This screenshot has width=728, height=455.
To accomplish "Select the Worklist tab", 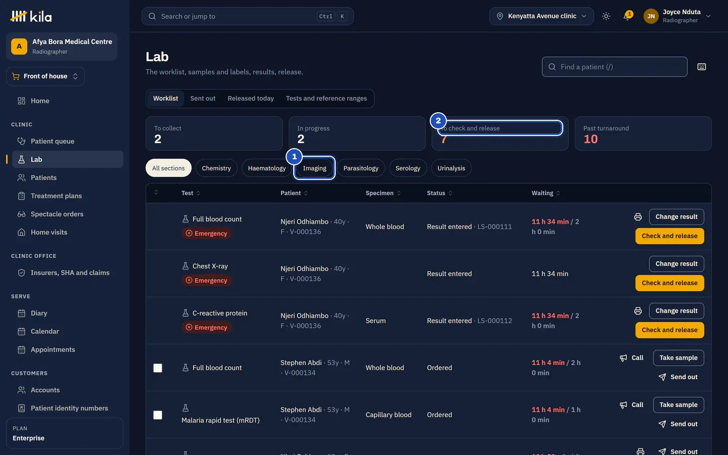I will coord(166,99).
